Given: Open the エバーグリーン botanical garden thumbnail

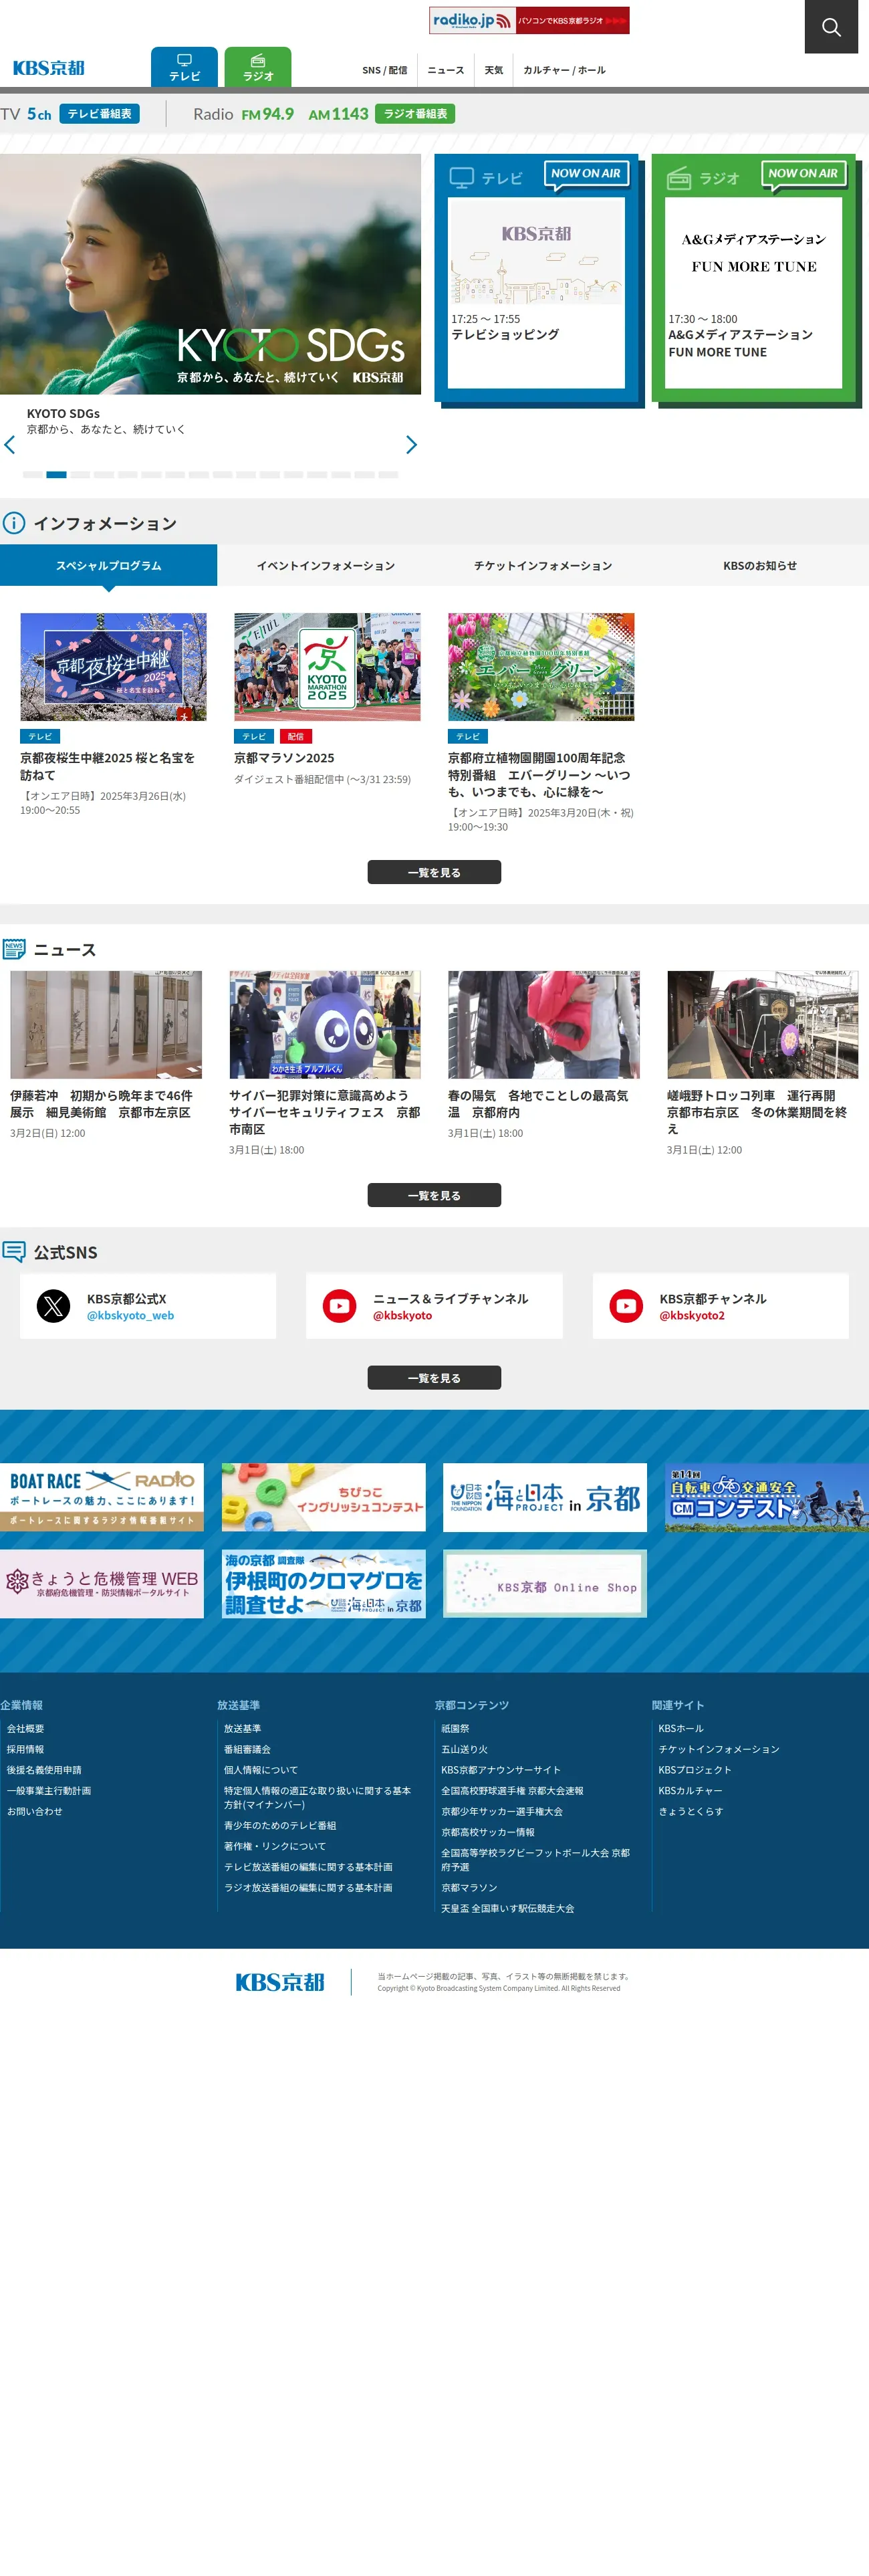Looking at the screenshot, I should tap(541, 667).
